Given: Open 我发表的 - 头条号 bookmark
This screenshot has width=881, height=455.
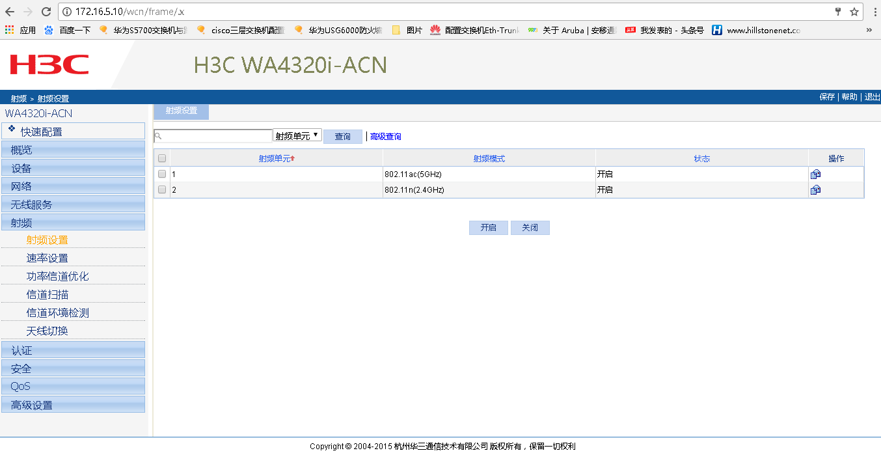Looking at the screenshot, I should (x=665, y=30).
